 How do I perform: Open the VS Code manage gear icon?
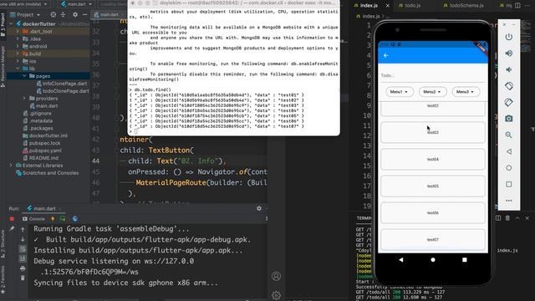pyautogui.click(x=276, y=295)
